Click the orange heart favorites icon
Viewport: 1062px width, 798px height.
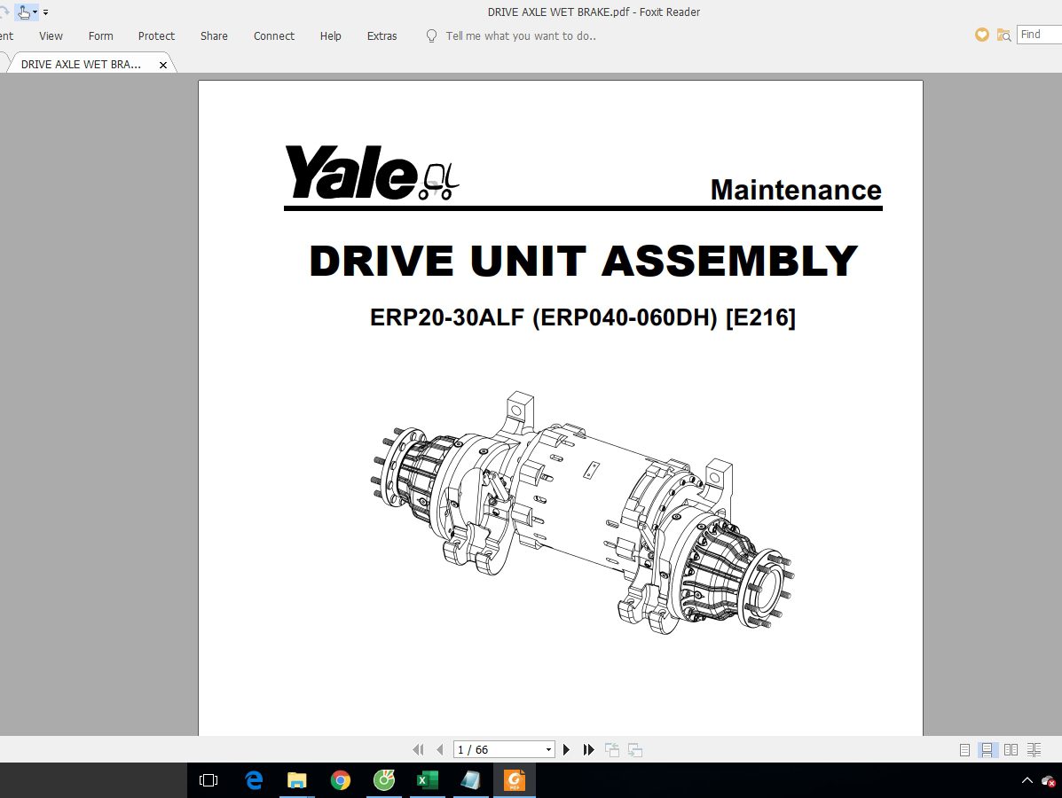(x=981, y=35)
